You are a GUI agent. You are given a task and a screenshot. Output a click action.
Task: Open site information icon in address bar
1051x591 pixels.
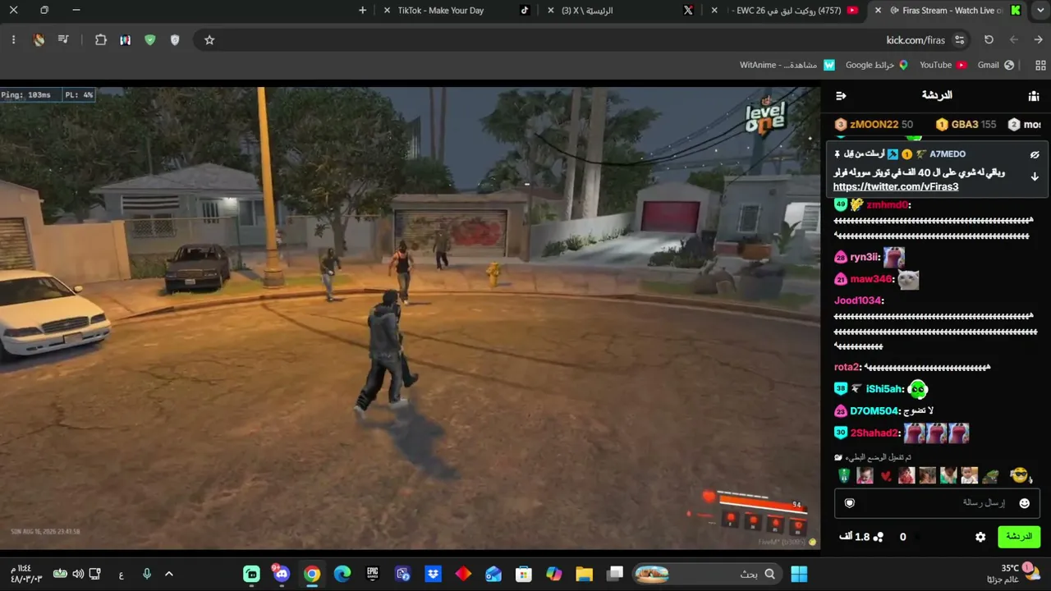[x=959, y=40]
